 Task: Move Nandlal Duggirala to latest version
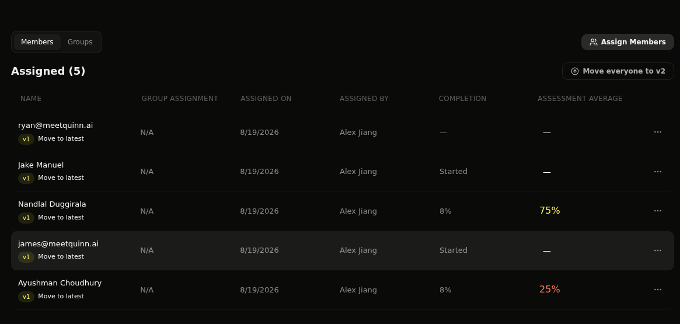pyautogui.click(x=61, y=217)
